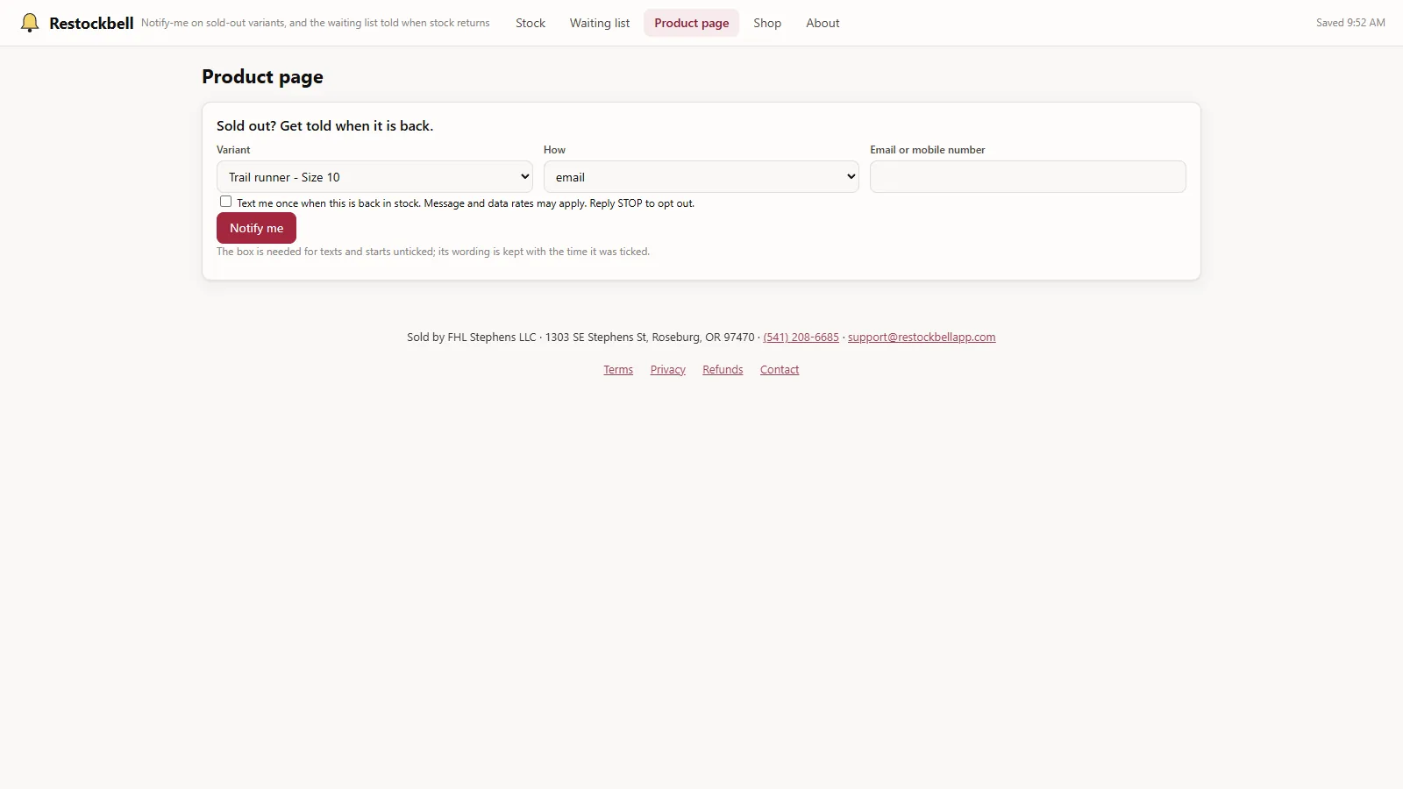The image size is (1403, 789).
Task: Switch to the Waiting list tab
Action: point(600,23)
